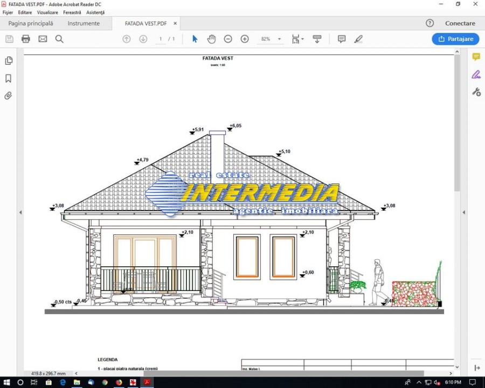Open File Explorer from taskbar

[x=77, y=383]
